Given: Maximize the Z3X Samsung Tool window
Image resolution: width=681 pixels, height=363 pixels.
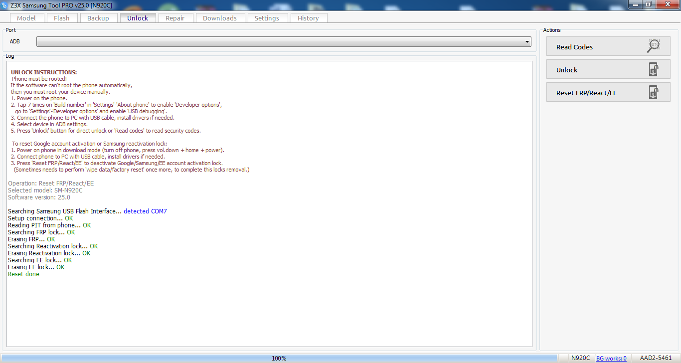Looking at the screenshot, I should tap(648, 4).
